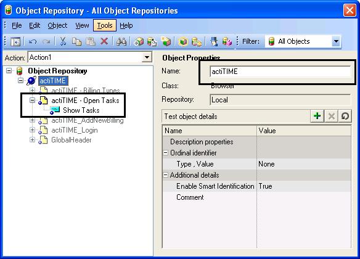Open the Object menu
This screenshot has width=360, height=259.
[57, 25]
